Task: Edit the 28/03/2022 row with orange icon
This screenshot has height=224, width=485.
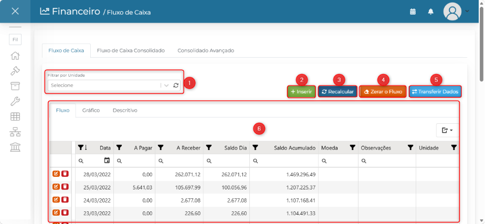Action: pos(56,174)
